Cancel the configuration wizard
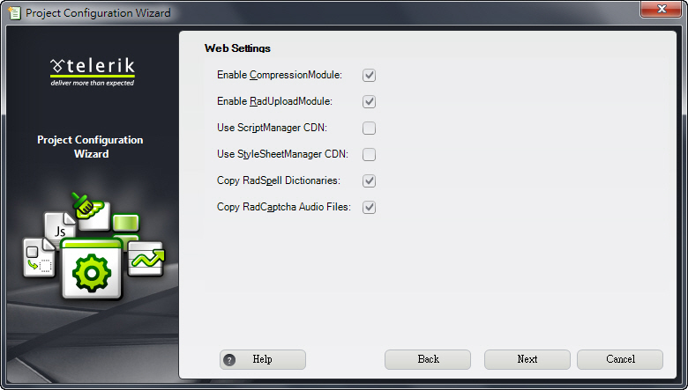Image resolution: width=688 pixels, height=390 pixels. [620, 359]
